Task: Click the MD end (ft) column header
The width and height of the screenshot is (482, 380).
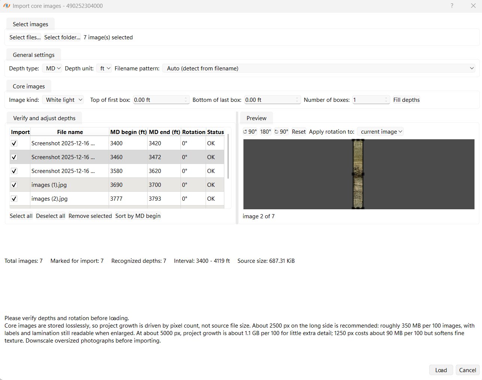Action: 164,132
